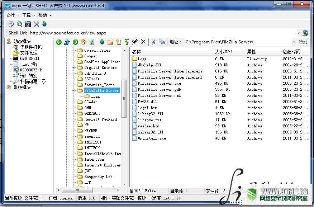Select FileZilla server.exe file
This screenshot has height=207, width=314.
click(x=159, y=83)
